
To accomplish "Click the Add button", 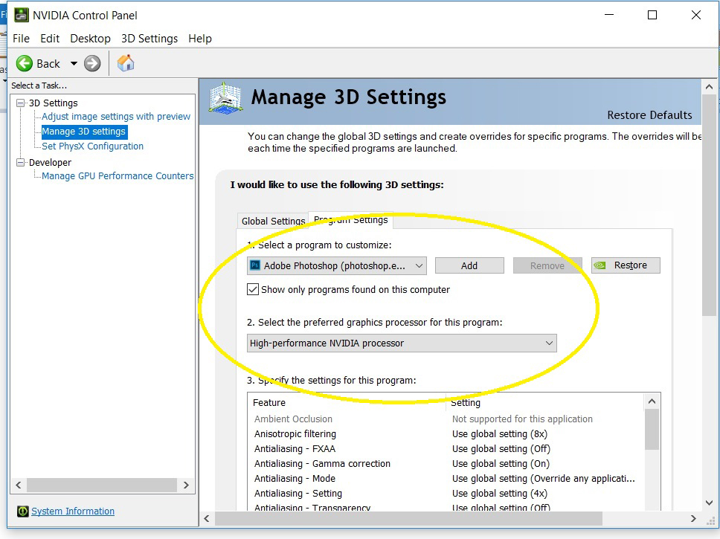I will click(x=469, y=265).
